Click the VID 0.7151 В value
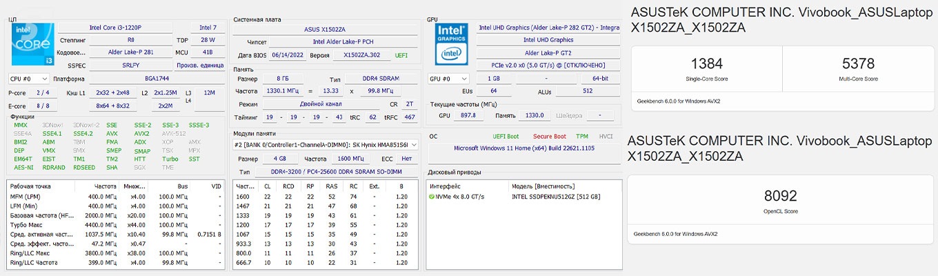The width and height of the screenshot is (938, 276). click(210, 235)
